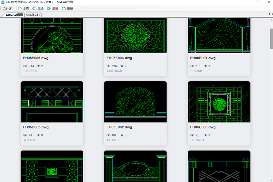The height and width of the screenshot is (182, 273).
Task: Click the star icon under FH05E003.dwg
Action: (205, 135)
